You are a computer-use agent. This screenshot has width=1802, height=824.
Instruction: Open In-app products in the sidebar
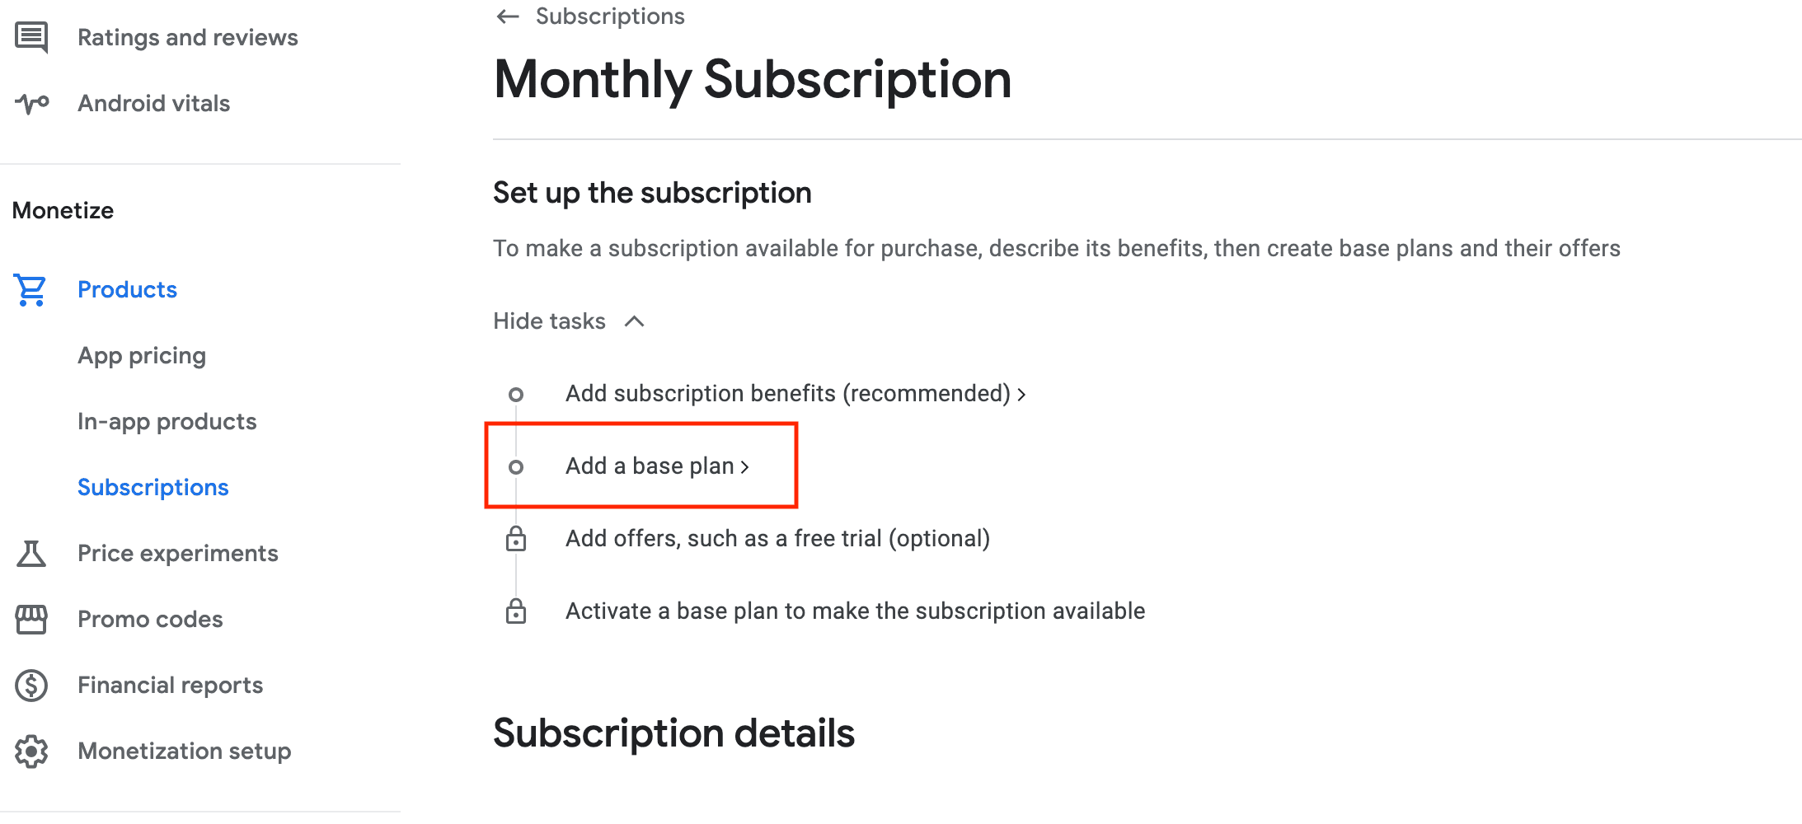[x=167, y=422]
